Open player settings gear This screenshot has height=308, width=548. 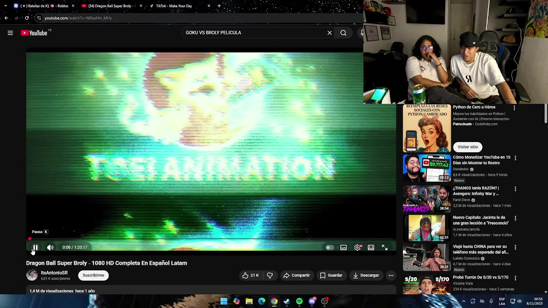coord(357,247)
